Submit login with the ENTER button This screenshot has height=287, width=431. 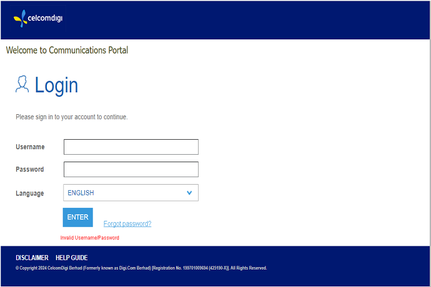pos(78,217)
